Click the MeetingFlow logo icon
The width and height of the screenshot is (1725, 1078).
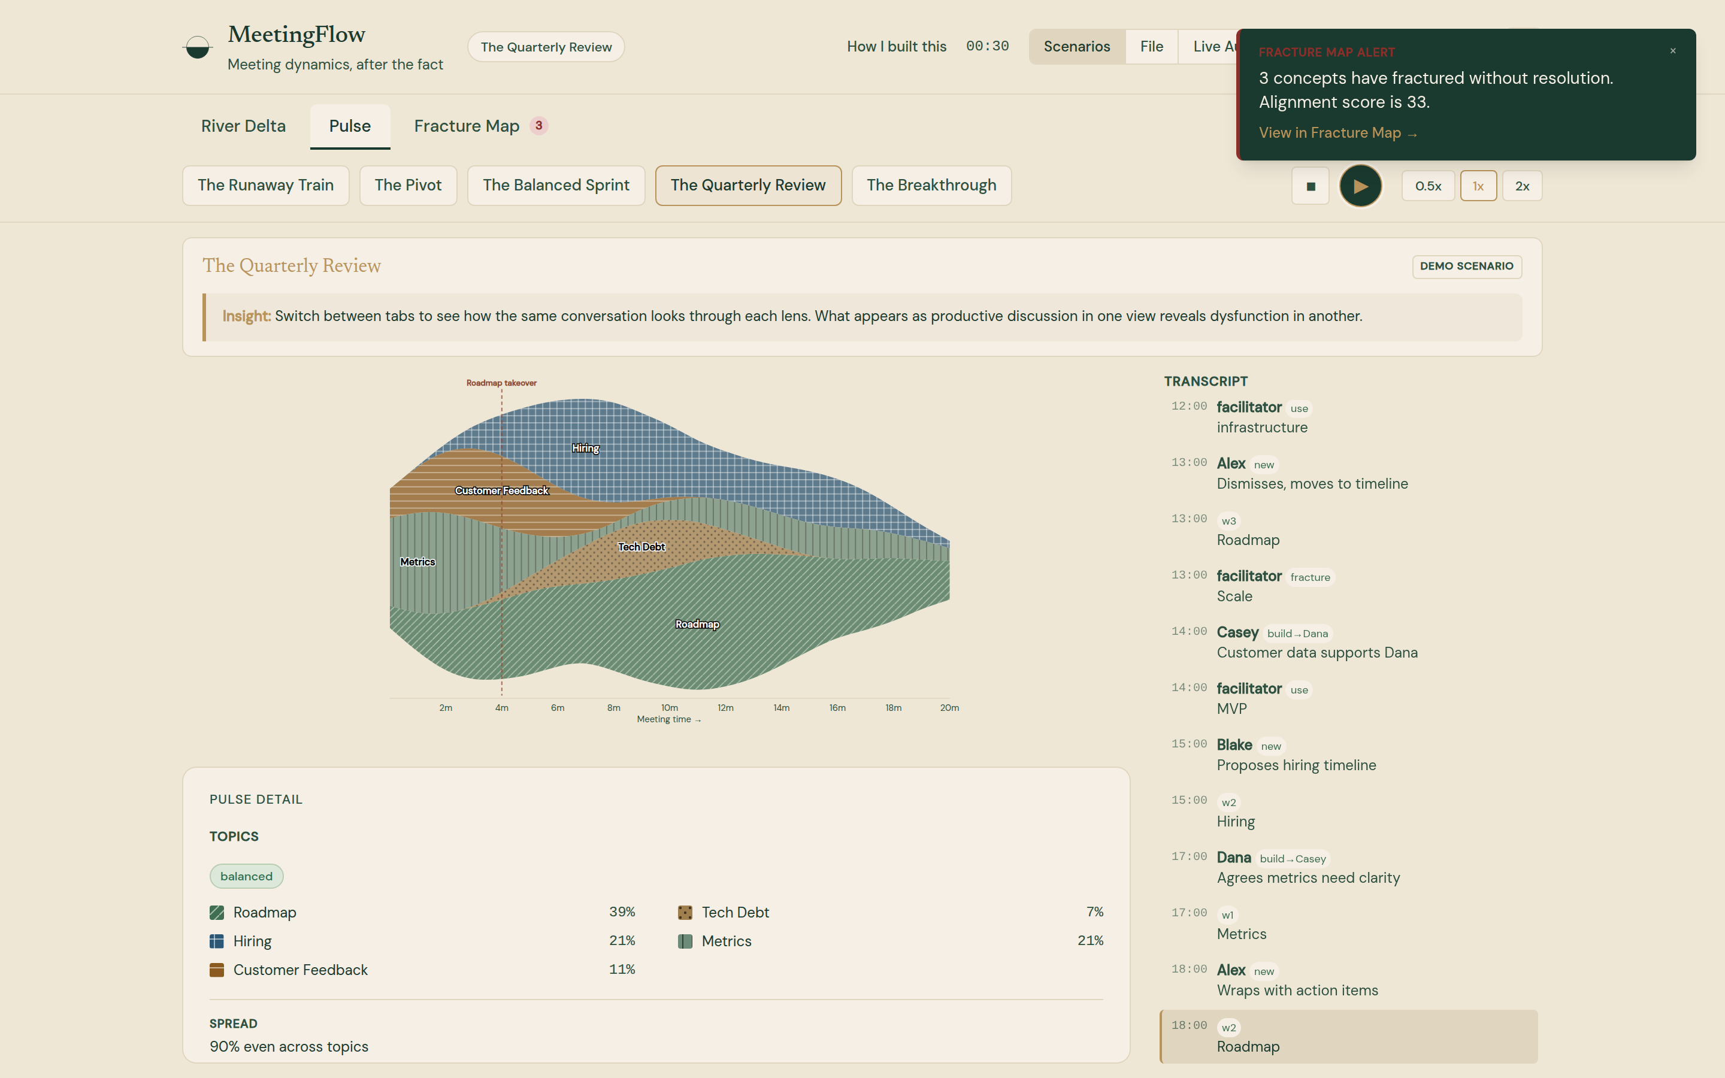pyautogui.click(x=198, y=48)
